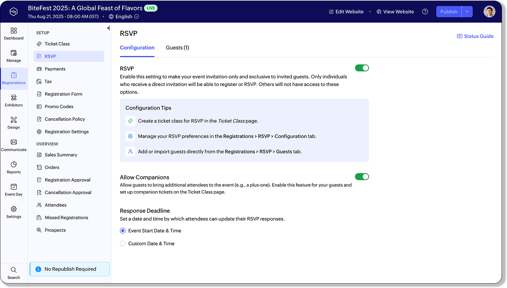Open the Exhibitors section icon
Screen dimensions: 507x288
point(13,98)
